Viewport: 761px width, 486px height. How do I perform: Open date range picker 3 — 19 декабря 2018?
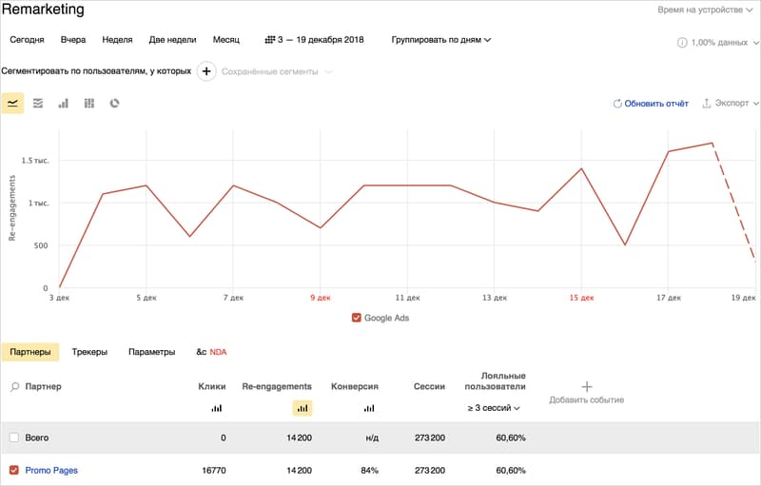[314, 40]
